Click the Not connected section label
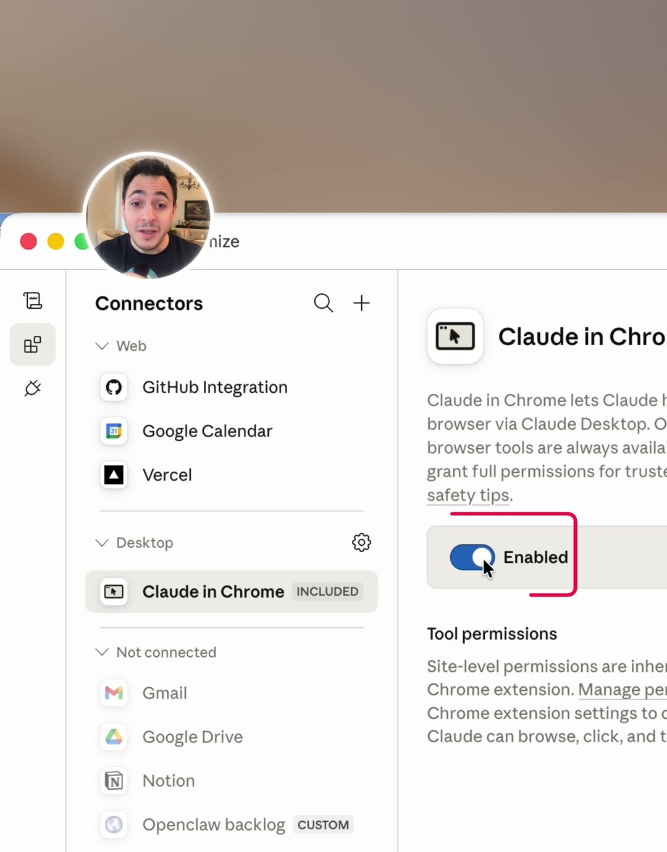This screenshot has height=852, width=667. pyautogui.click(x=166, y=652)
